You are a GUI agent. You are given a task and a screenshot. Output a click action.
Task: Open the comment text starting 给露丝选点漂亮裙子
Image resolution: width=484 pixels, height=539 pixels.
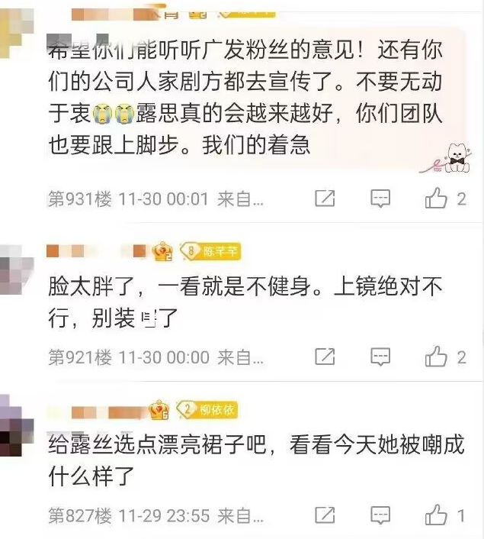[256, 460]
